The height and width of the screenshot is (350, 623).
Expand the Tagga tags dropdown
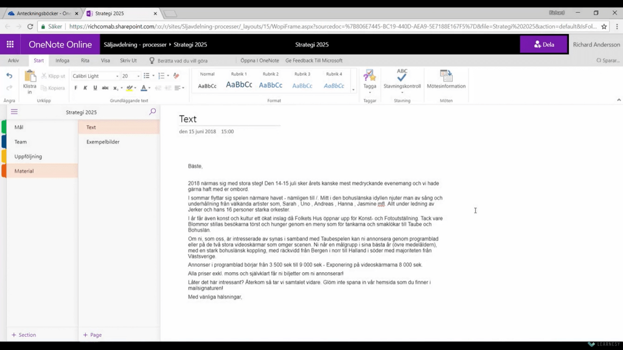pyautogui.click(x=369, y=92)
